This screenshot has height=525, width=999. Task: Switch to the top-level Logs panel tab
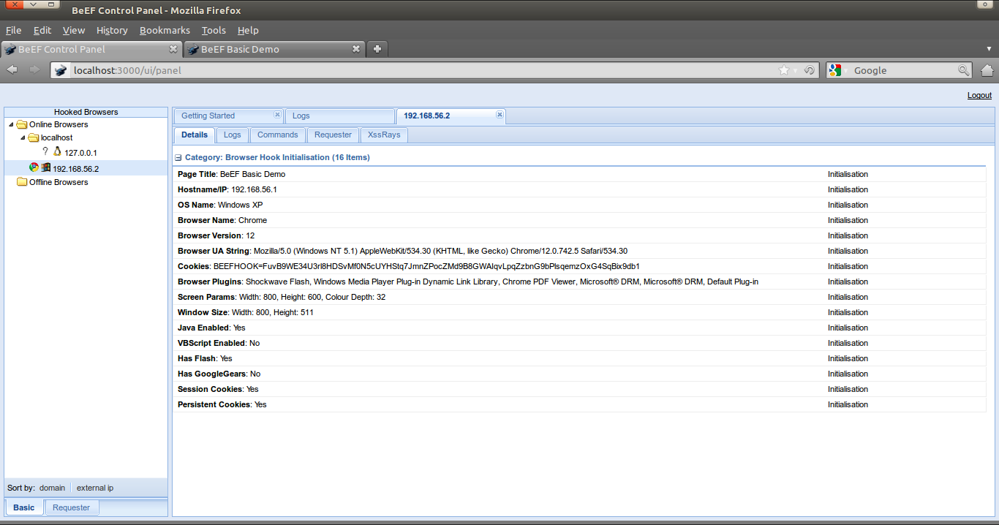point(339,116)
